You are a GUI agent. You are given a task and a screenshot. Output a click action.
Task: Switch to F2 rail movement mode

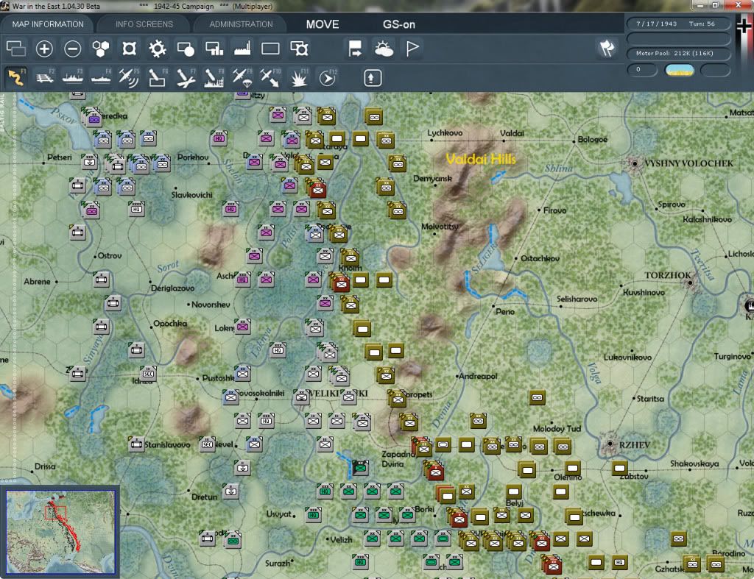[x=45, y=77]
